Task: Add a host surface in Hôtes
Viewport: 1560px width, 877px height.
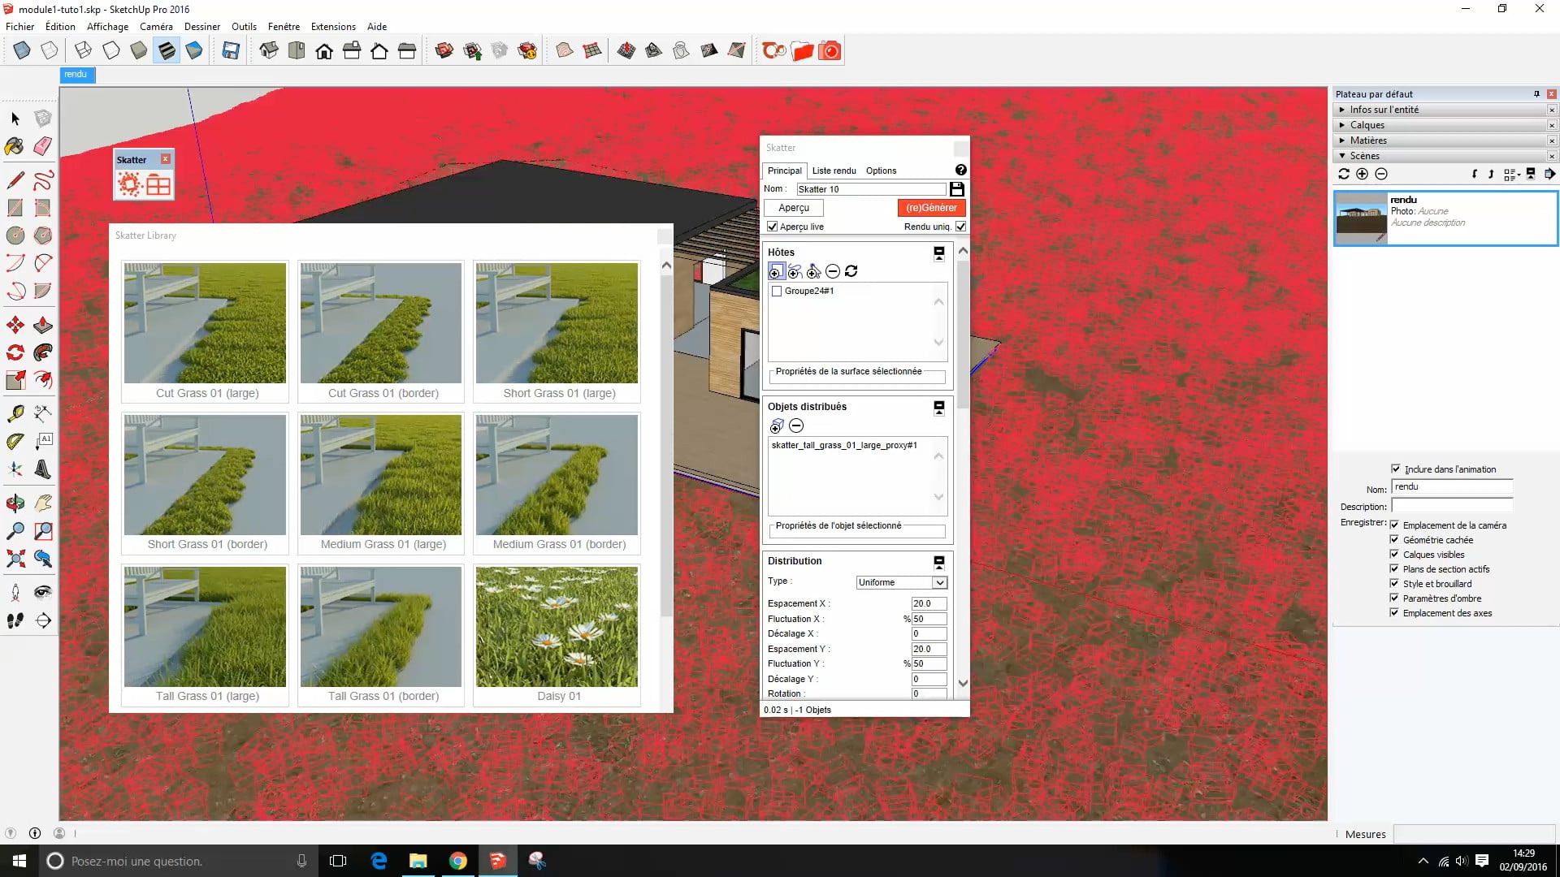Action: point(776,271)
